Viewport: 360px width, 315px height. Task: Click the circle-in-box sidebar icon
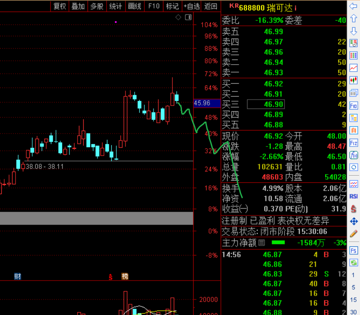354,167
